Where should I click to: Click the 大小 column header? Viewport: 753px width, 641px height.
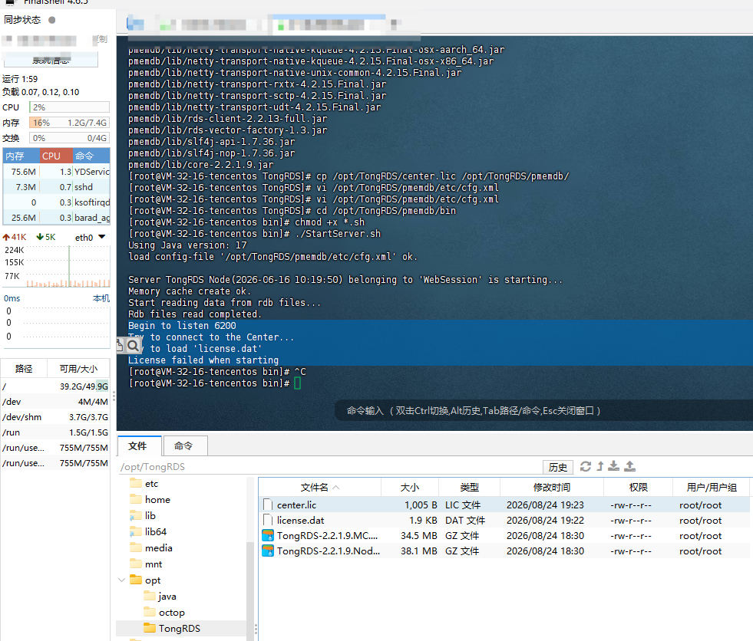pyautogui.click(x=410, y=488)
